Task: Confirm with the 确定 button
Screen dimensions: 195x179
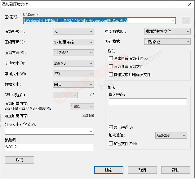Action: [109, 170]
